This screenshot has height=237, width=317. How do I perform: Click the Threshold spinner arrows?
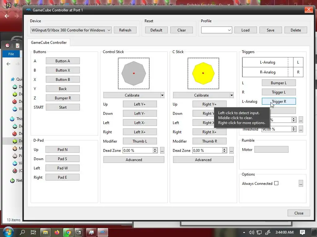pos(294,129)
